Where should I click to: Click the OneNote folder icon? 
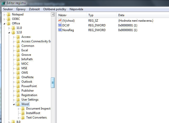[18, 77]
